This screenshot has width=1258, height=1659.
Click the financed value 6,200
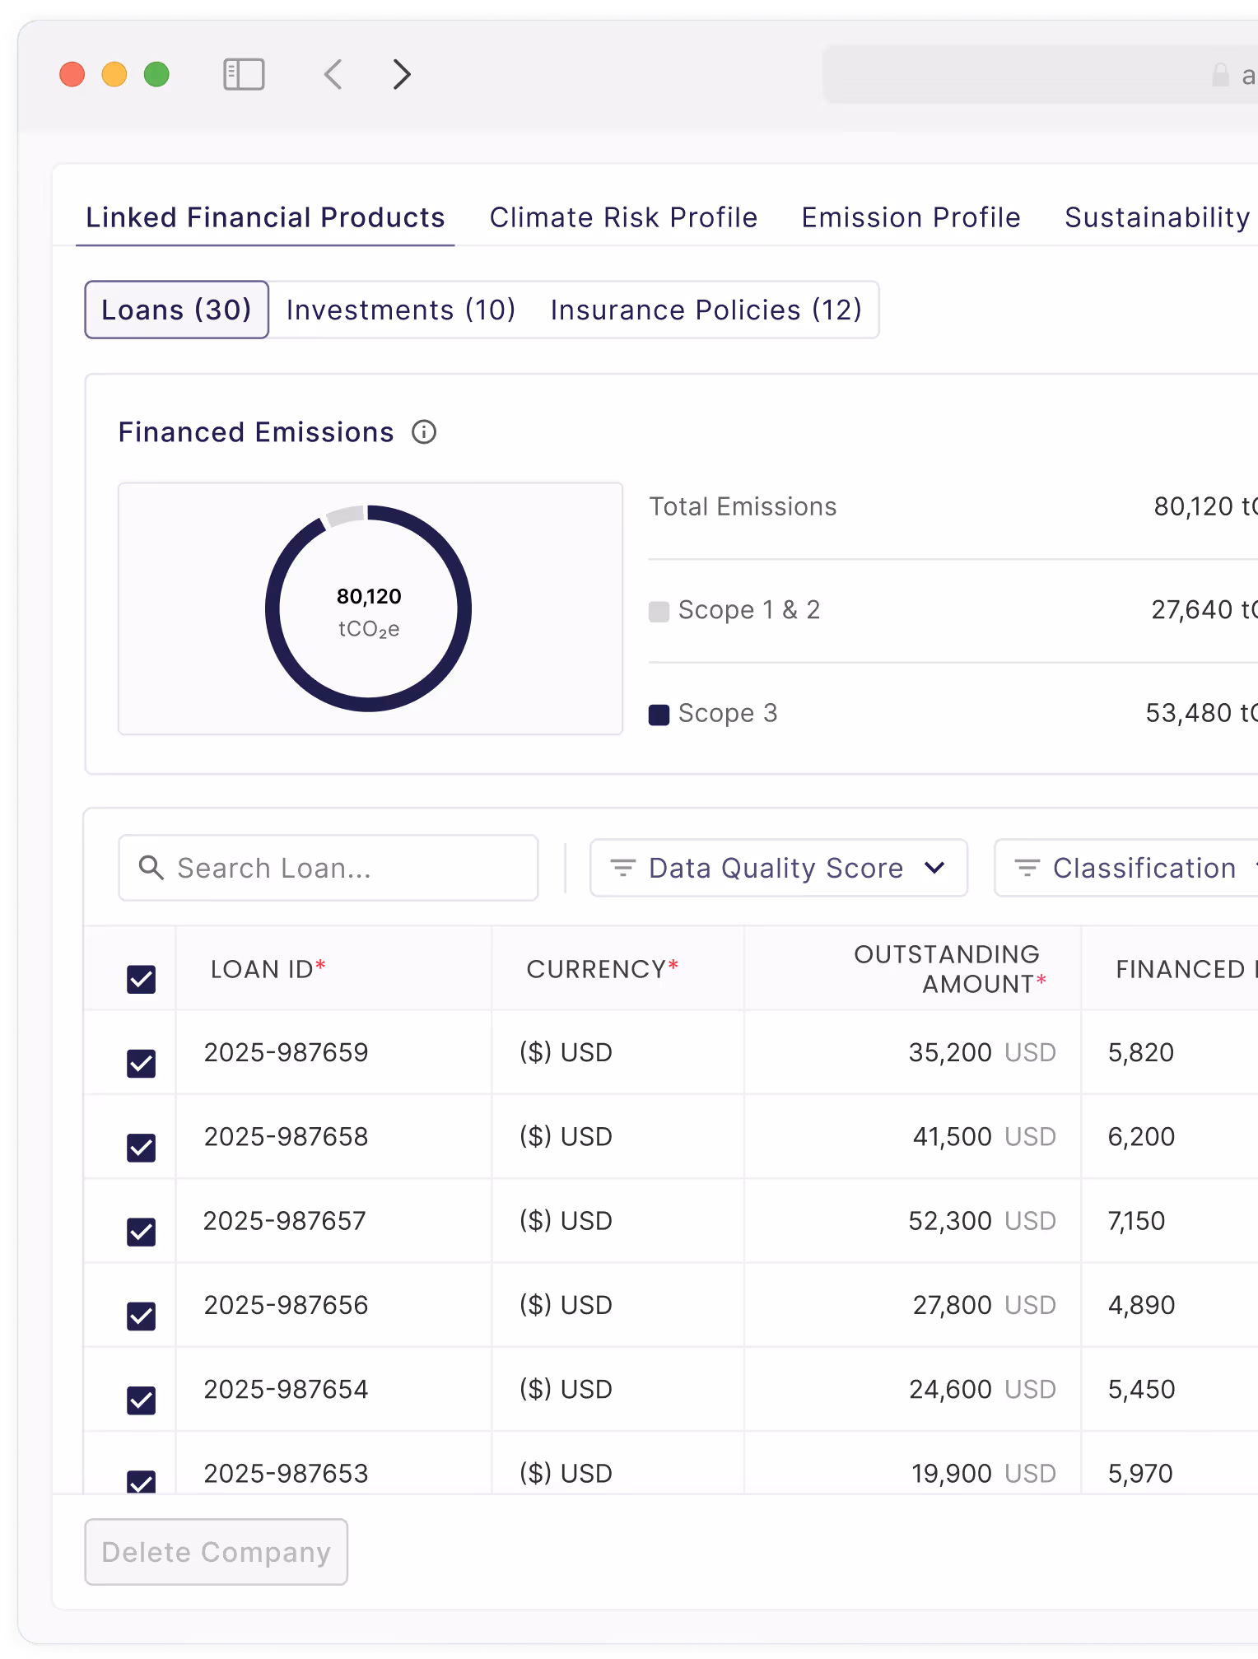click(x=1141, y=1136)
